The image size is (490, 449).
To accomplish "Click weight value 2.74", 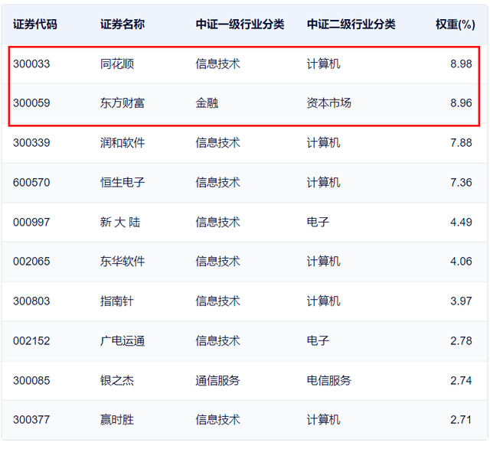I will tap(461, 381).
